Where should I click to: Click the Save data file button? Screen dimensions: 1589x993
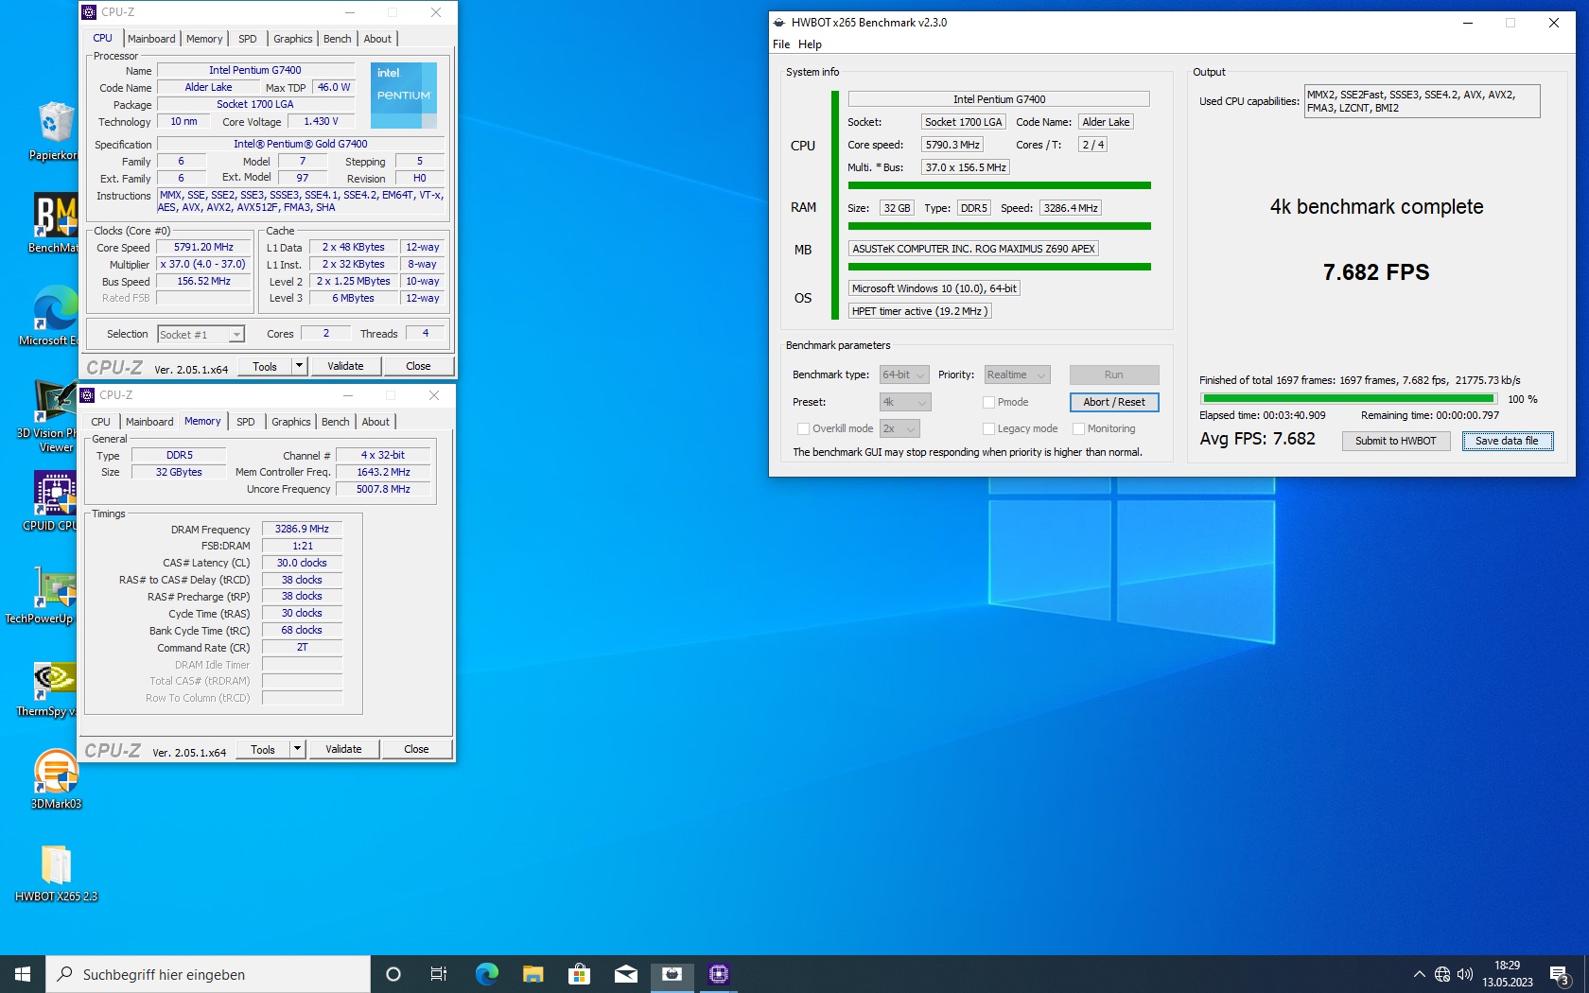coord(1508,441)
